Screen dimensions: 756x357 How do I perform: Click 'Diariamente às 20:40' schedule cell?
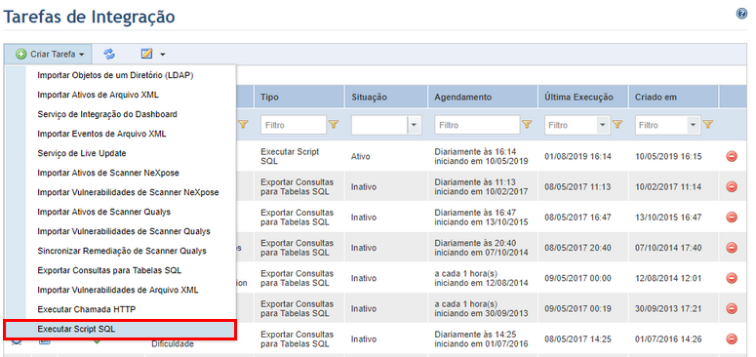(481, 248)
